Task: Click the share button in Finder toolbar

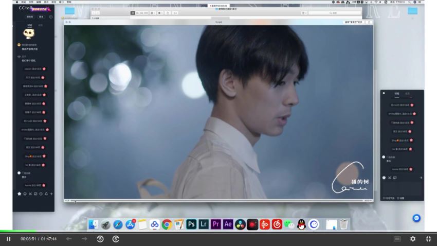Action: (x=168, y=13)
